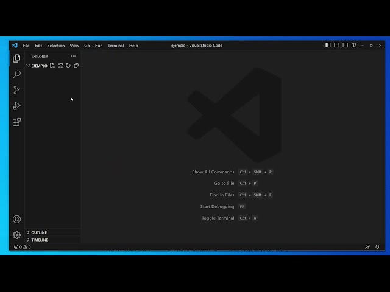
Task: Open the Customize Layout icon
Action: tap(354, 45)
